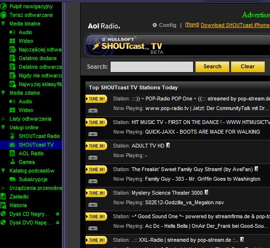The image size is (270, 248).
Task: Open the Ostatnio odtwarzane playlist icon
Action: pyautogui.click(x=12, y=67)
